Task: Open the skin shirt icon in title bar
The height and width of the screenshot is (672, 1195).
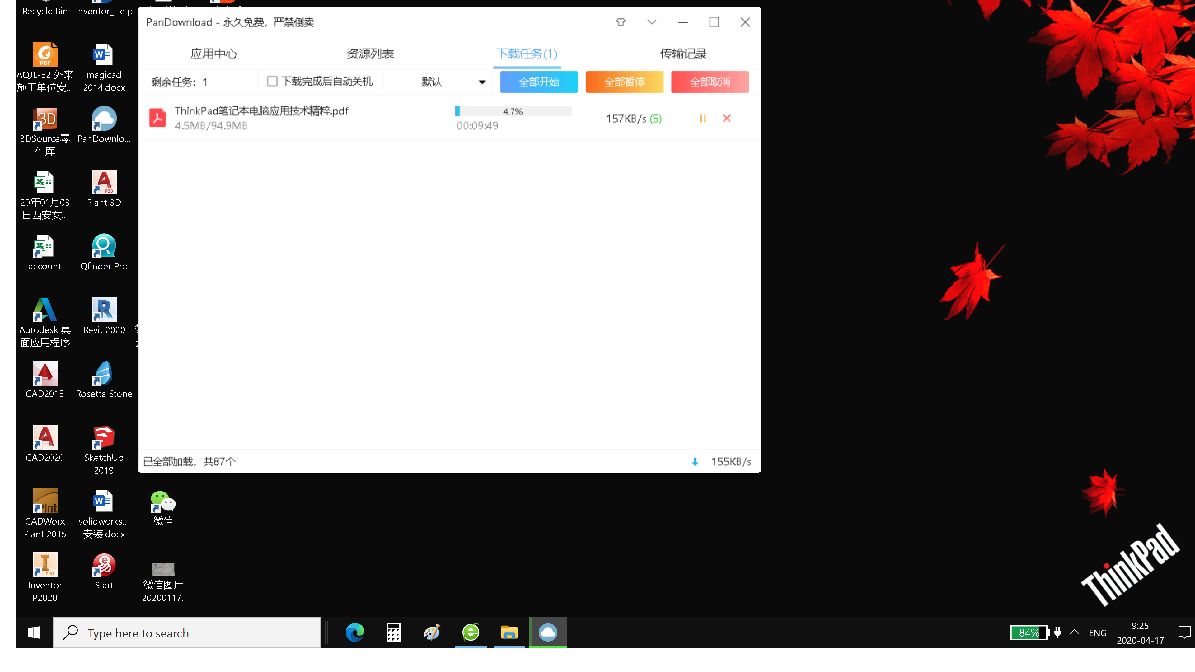Action: (x=621, y=22)
